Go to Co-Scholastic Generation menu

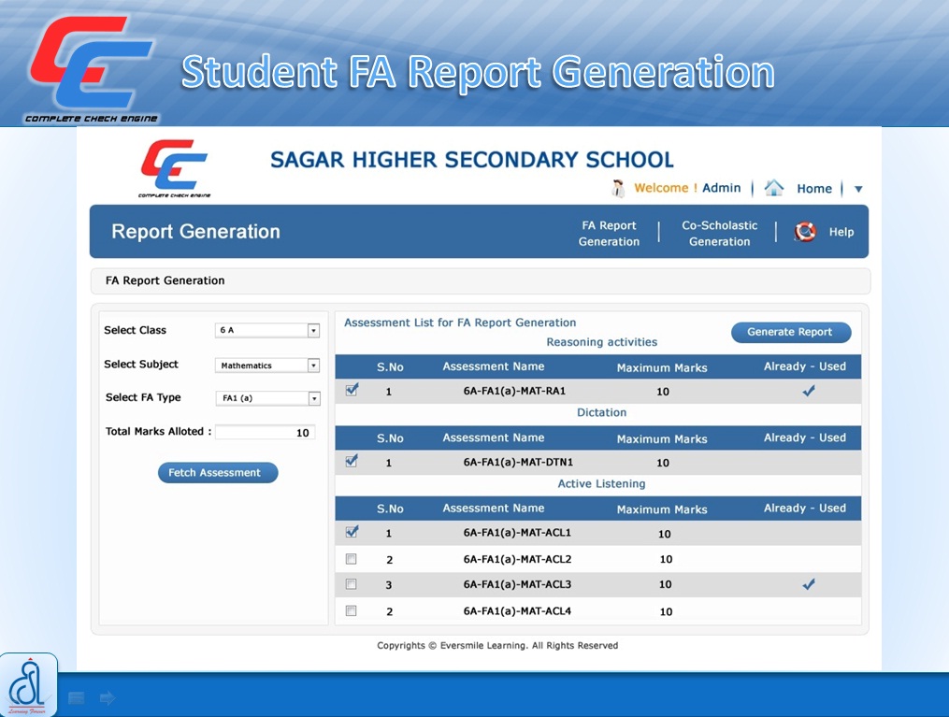(x=720, y=233)
